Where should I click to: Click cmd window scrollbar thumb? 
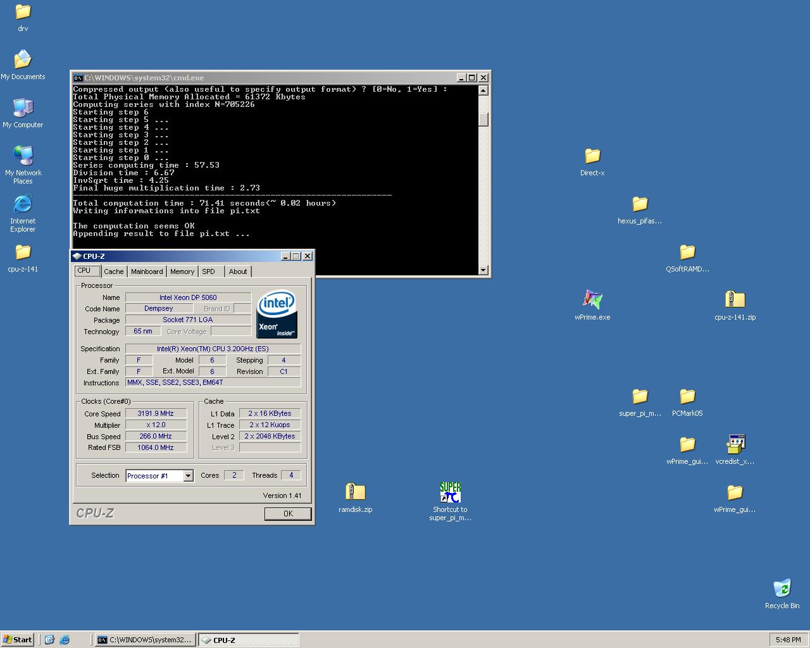point(483,120)
